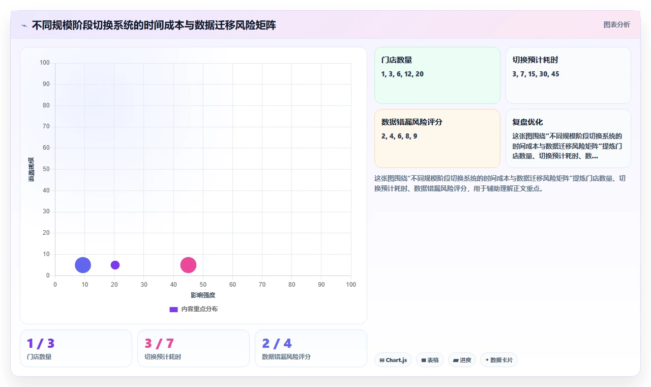Select the Chart.js tag
This screenshot has width=651, height=387.
pyautogui.click(x=393, y=360)
